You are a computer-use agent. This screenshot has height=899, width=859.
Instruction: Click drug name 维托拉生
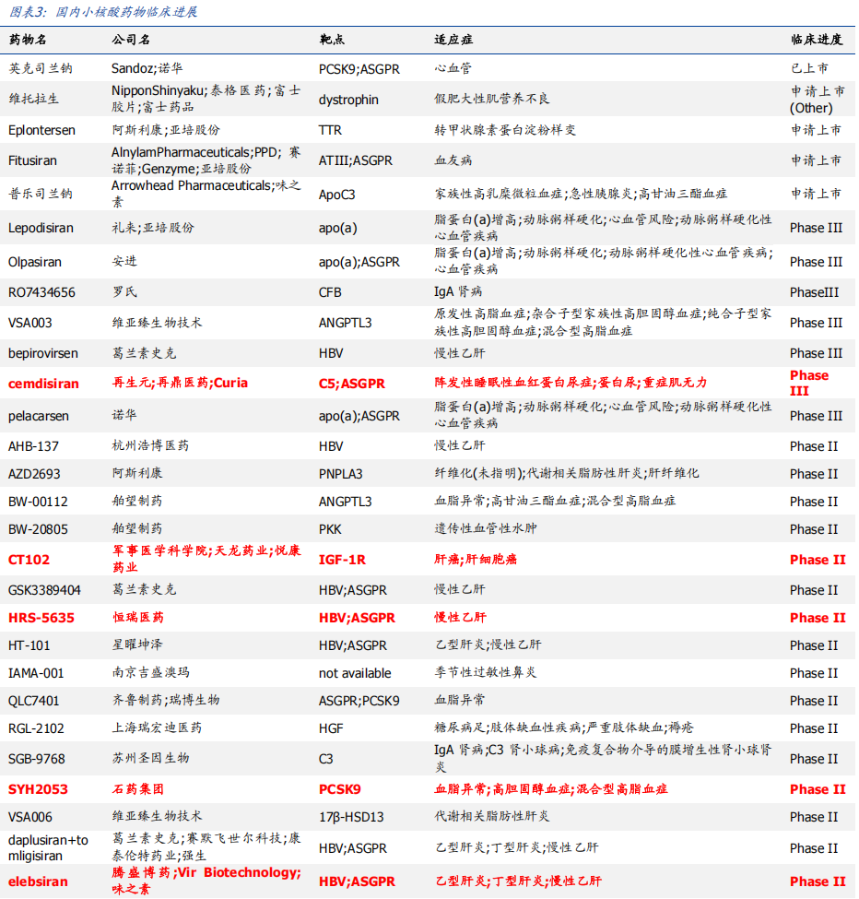(x=34, y=100)
